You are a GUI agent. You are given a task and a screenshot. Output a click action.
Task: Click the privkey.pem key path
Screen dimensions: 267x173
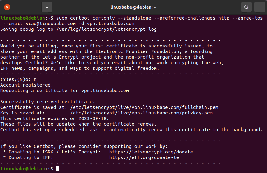(x=141, y=113)
